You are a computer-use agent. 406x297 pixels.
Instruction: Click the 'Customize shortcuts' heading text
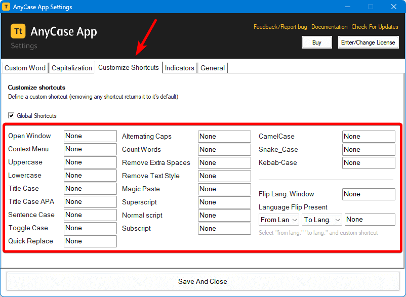[36, 88]
